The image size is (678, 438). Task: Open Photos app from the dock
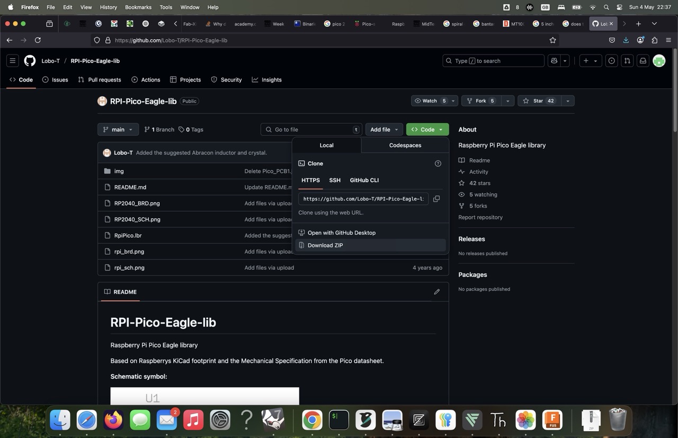(x=525, y=420)
